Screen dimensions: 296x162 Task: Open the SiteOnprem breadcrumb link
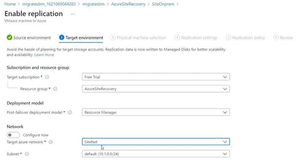coord(163,4)
